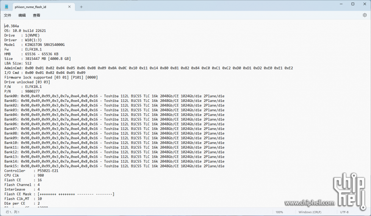
Task: Minimize the Notepad window
Action: 341,4
